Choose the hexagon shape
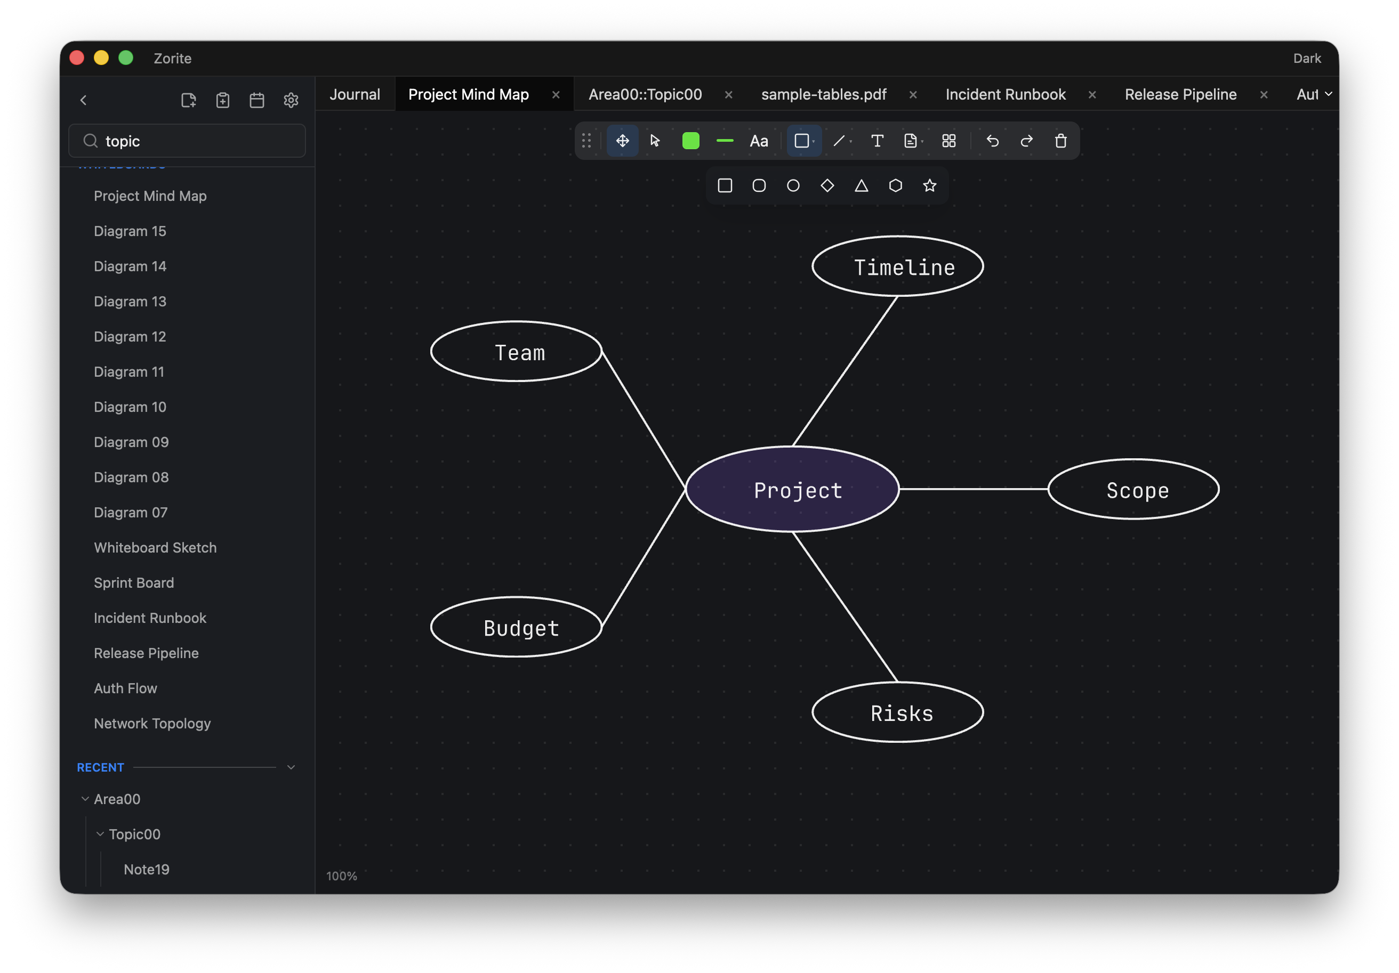 pos(895,185)
